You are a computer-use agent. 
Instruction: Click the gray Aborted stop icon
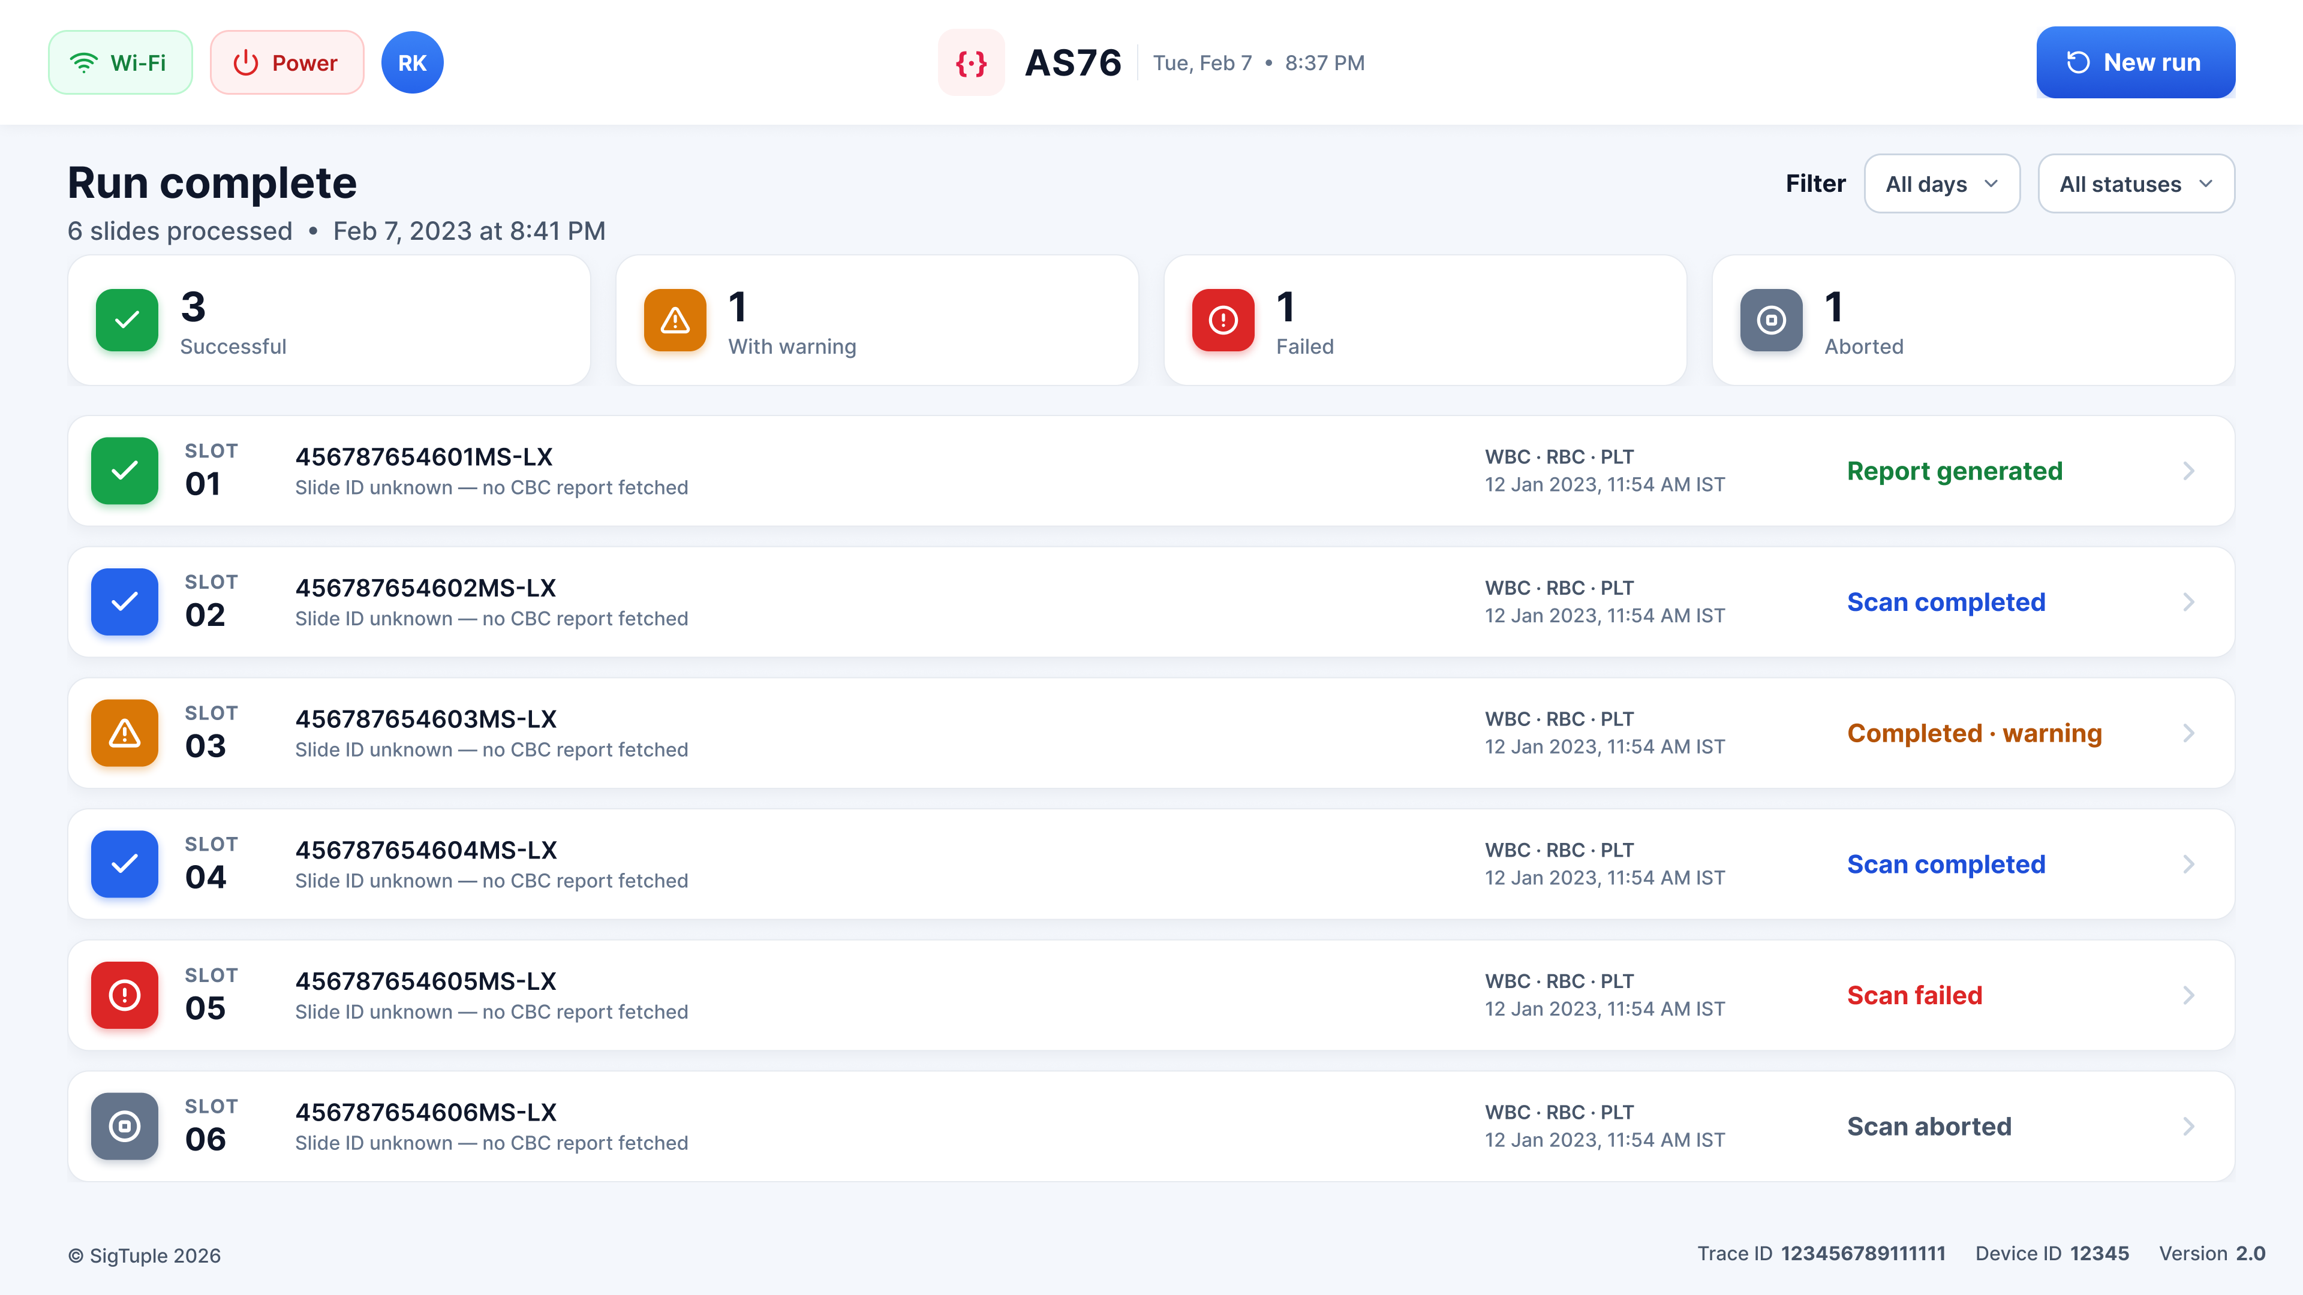pos(1771,320)
